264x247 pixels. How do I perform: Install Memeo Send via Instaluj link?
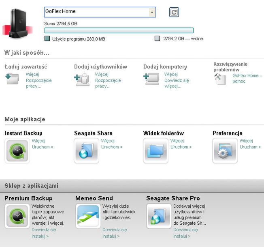111,236
